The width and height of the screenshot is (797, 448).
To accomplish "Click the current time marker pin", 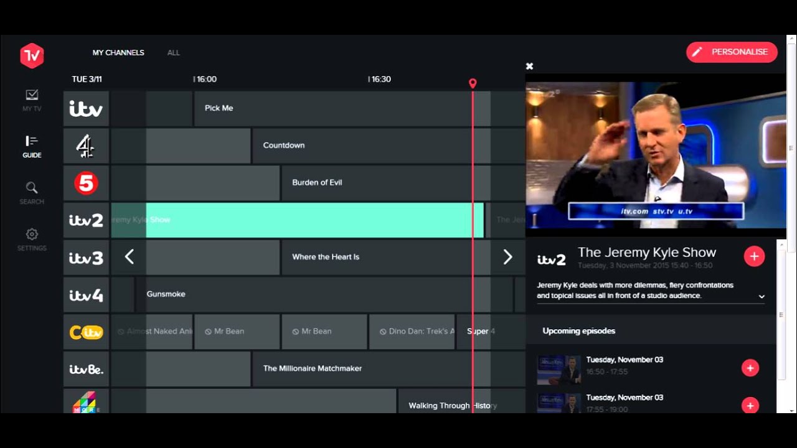I will point(473,83).
